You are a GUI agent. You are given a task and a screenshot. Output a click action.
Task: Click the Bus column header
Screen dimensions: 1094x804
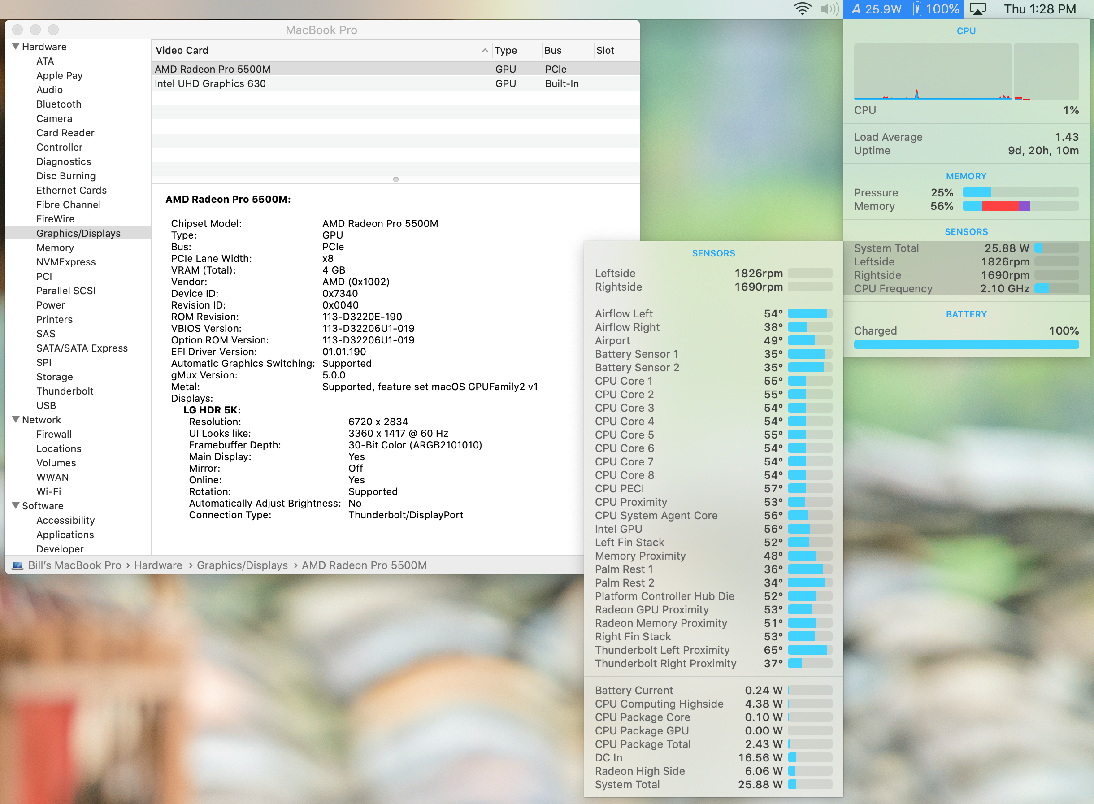[x=553, y=50]
